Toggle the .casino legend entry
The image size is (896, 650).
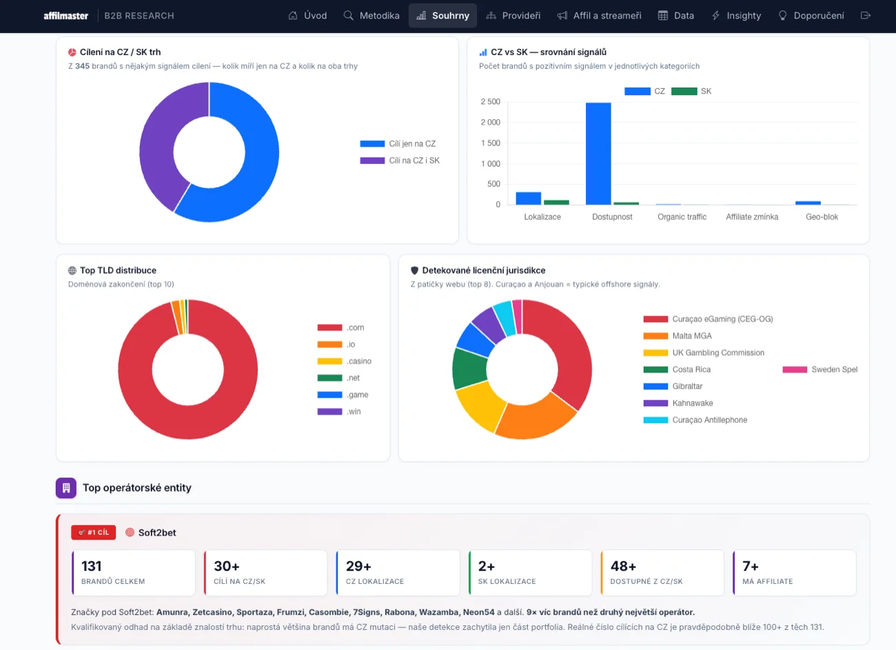pos(344,361)
